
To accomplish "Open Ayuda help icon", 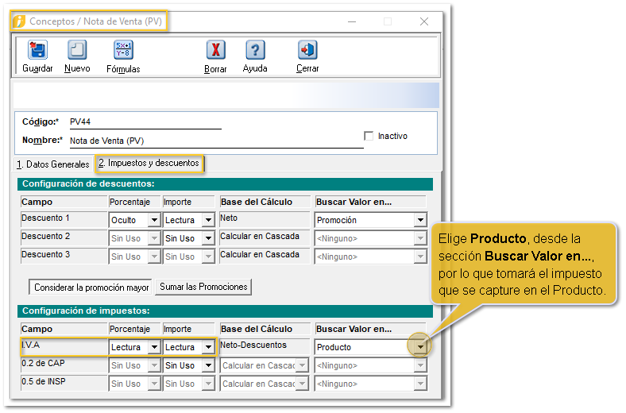I will point(255,51).
